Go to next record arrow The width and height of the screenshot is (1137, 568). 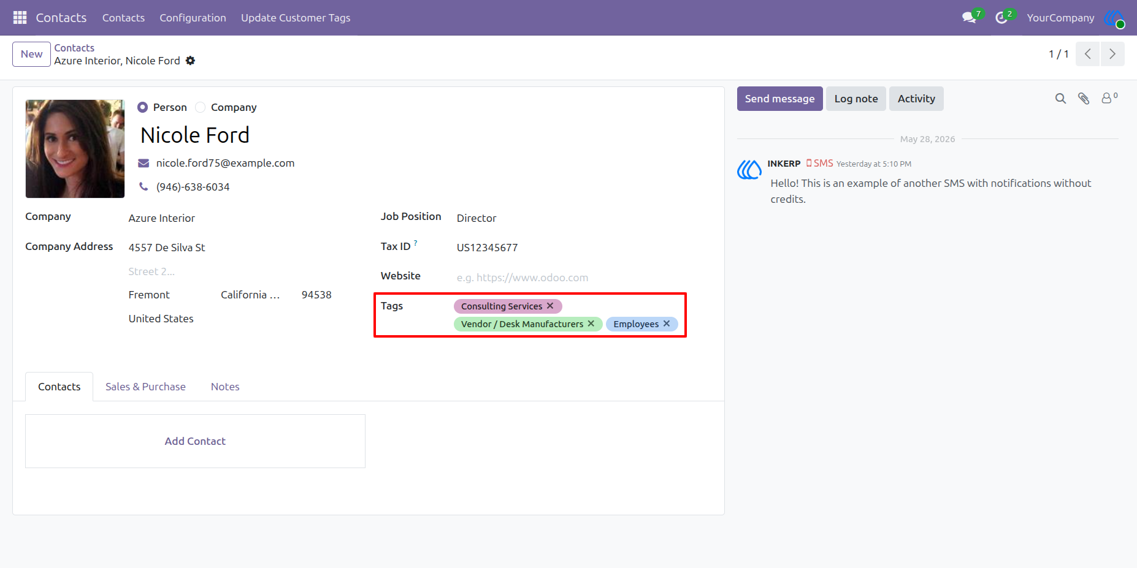[x=1112, y=54]
